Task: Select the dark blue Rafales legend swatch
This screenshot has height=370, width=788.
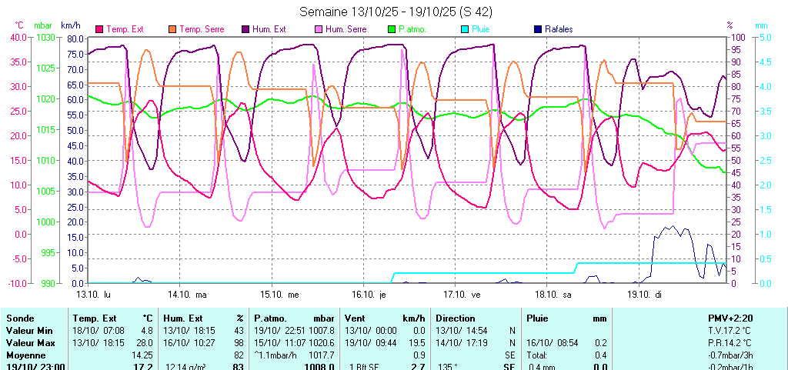Action: coord(538,29)
